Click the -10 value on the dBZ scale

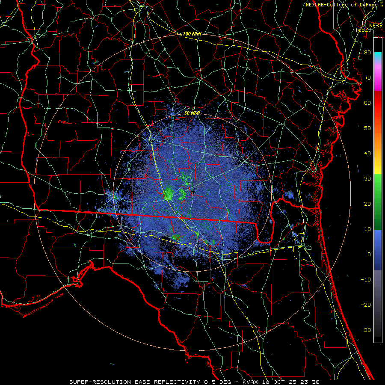pos(366,279)
